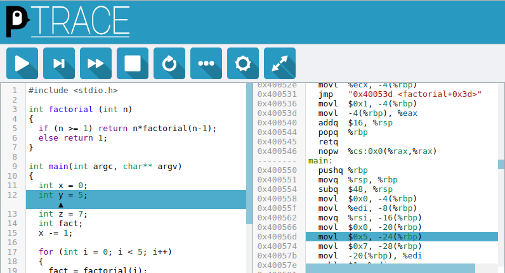Click the Fast-forward button
This screenshot has width=505, height=273.
(x=96, y=63)
